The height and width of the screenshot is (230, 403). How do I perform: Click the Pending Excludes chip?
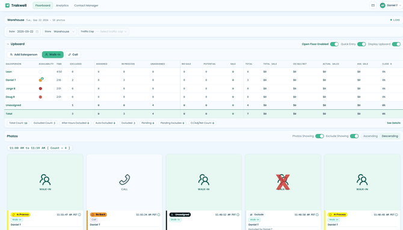(x=172, y=123)
